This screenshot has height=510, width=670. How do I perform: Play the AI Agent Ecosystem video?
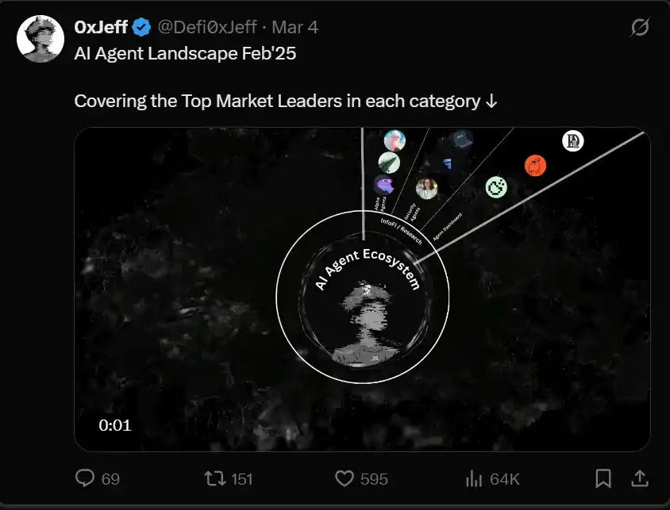point(362,289)
